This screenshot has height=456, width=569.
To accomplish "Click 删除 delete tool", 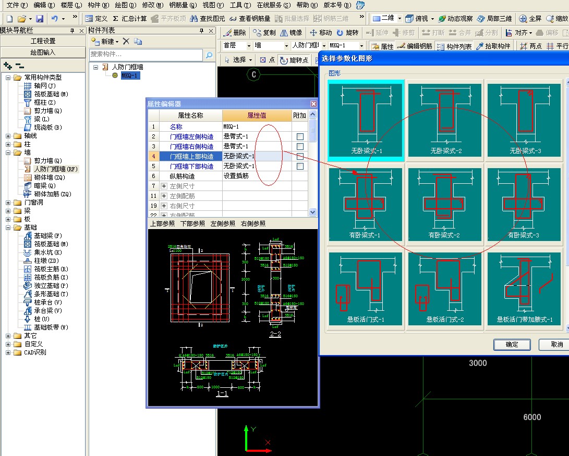I will tap(235, 33).
